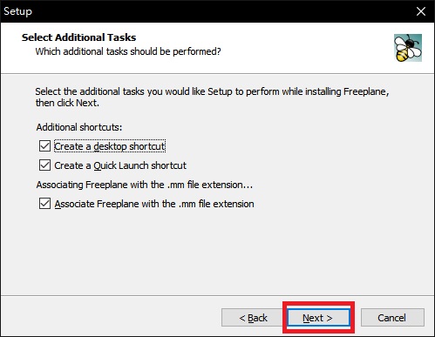Click the 'Associating Freeplane with the .mm' group heading

[145, 185]
